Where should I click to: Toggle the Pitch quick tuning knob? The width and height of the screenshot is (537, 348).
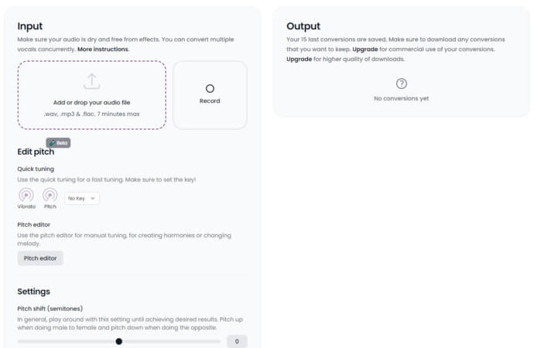point(50,195)
